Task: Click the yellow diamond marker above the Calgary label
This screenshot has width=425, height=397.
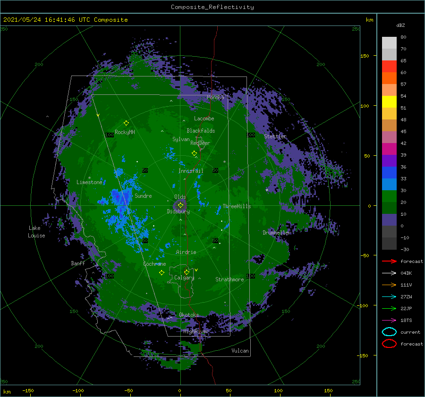Action: point(187,272)
